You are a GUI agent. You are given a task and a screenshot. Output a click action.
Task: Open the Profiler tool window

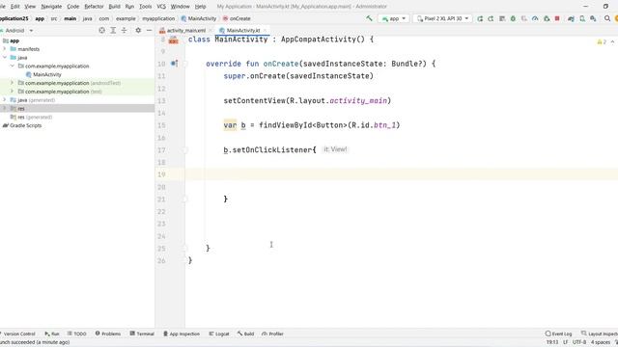pos(272,334)
